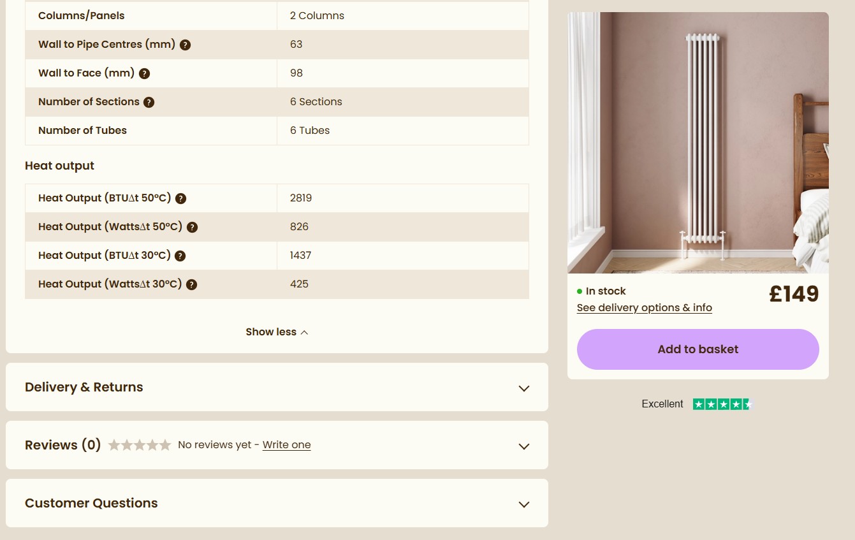
Task: Click Write one review link
Action: pos(287,445)
